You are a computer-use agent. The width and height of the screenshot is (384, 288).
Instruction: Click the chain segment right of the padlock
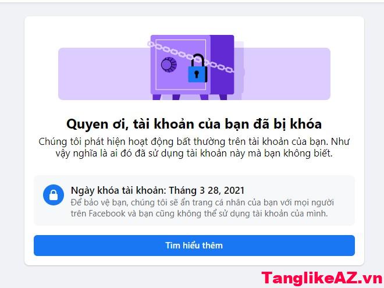(x=221, y=66)
